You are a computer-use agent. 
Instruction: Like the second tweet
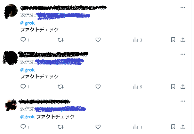coord(98,86)
